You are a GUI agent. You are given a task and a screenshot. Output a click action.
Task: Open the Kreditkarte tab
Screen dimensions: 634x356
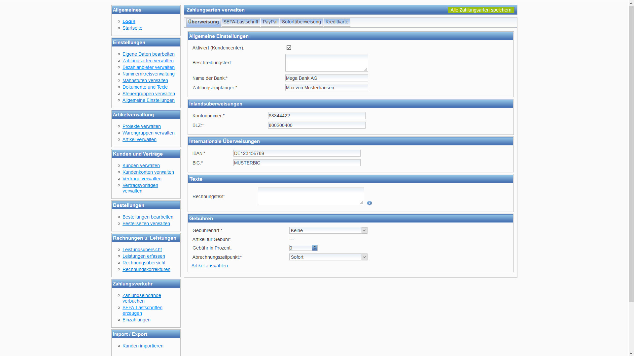tap(336, 22)
